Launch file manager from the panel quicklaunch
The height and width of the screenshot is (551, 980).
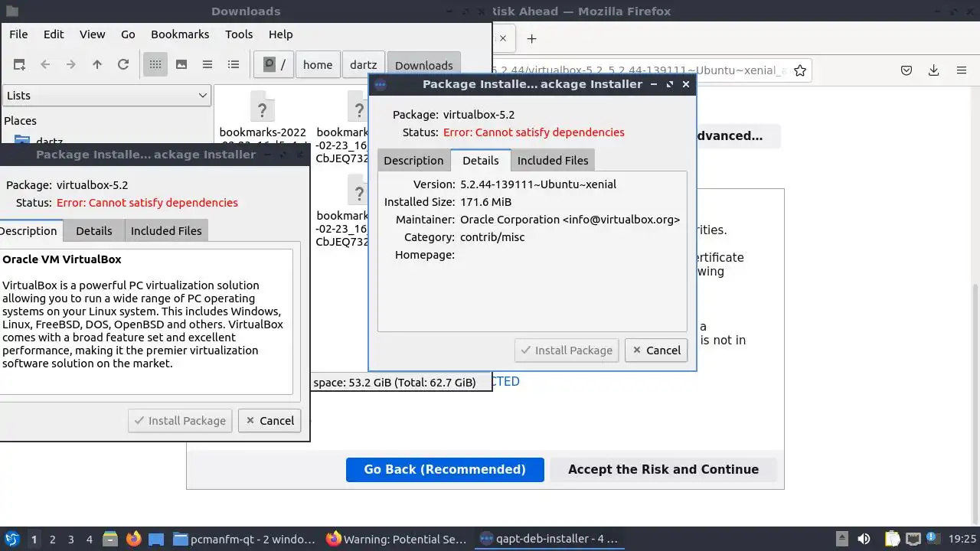(110, 540)
